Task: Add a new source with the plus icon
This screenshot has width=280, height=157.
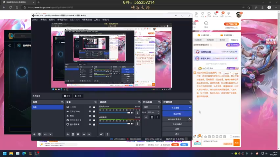Action: pyautogui.click(x=68, y=134)
